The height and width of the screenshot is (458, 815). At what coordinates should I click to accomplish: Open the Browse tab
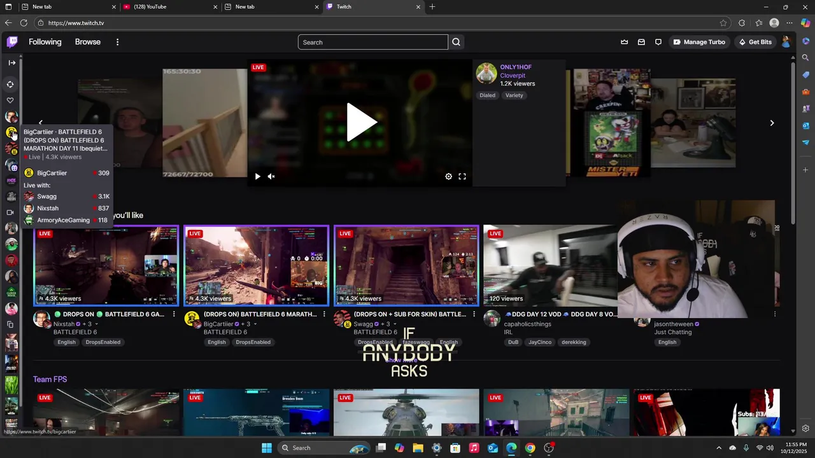88,42
